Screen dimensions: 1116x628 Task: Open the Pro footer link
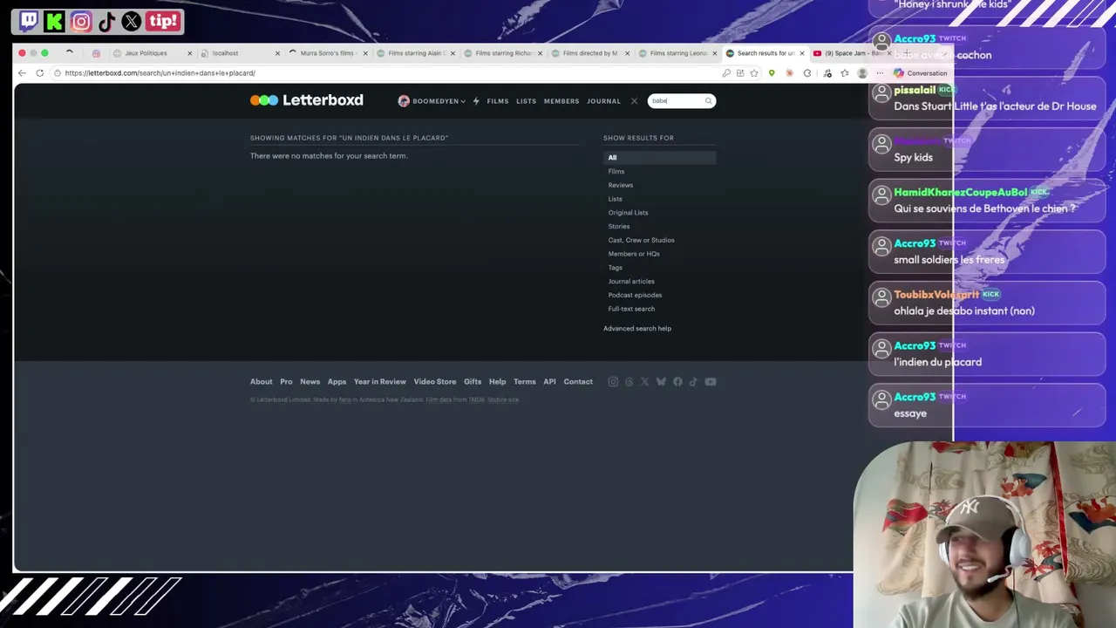click(286, 382)
